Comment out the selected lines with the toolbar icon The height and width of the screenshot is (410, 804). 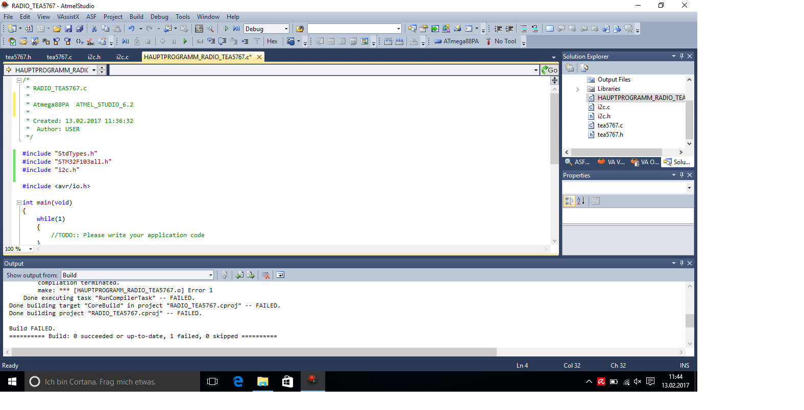coord(524,29)
